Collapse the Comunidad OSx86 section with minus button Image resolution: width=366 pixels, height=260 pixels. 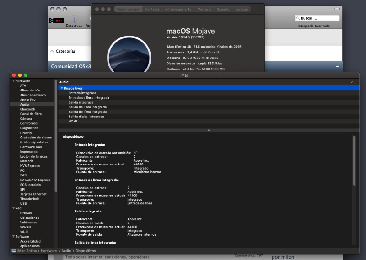tap(337, 66)
